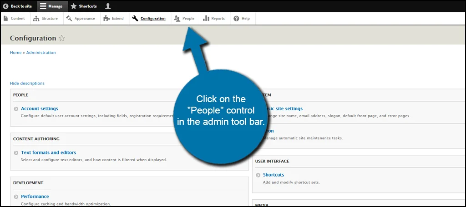This screenshot has width=466, height=207.
Task: Click the Help question mark icon
Action: pos(236,19)
